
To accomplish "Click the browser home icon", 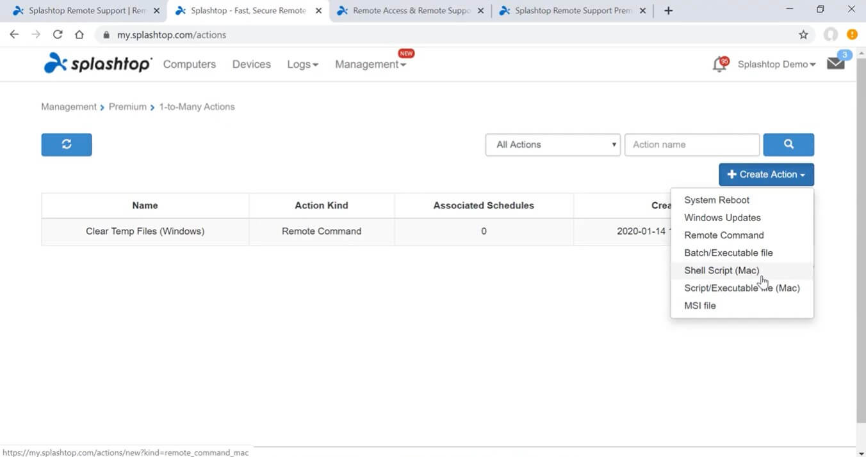I will point(79,35).
